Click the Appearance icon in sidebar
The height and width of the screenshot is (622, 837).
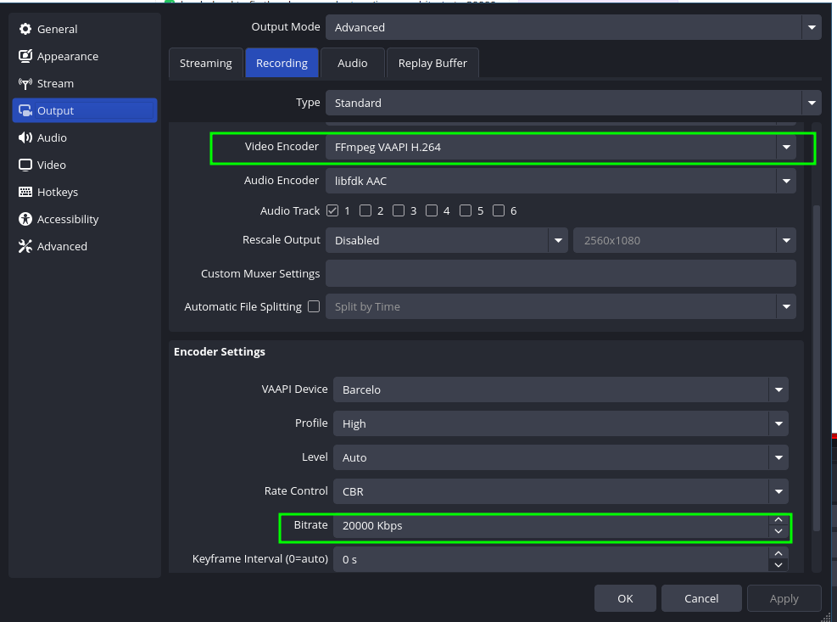(25, 56)
